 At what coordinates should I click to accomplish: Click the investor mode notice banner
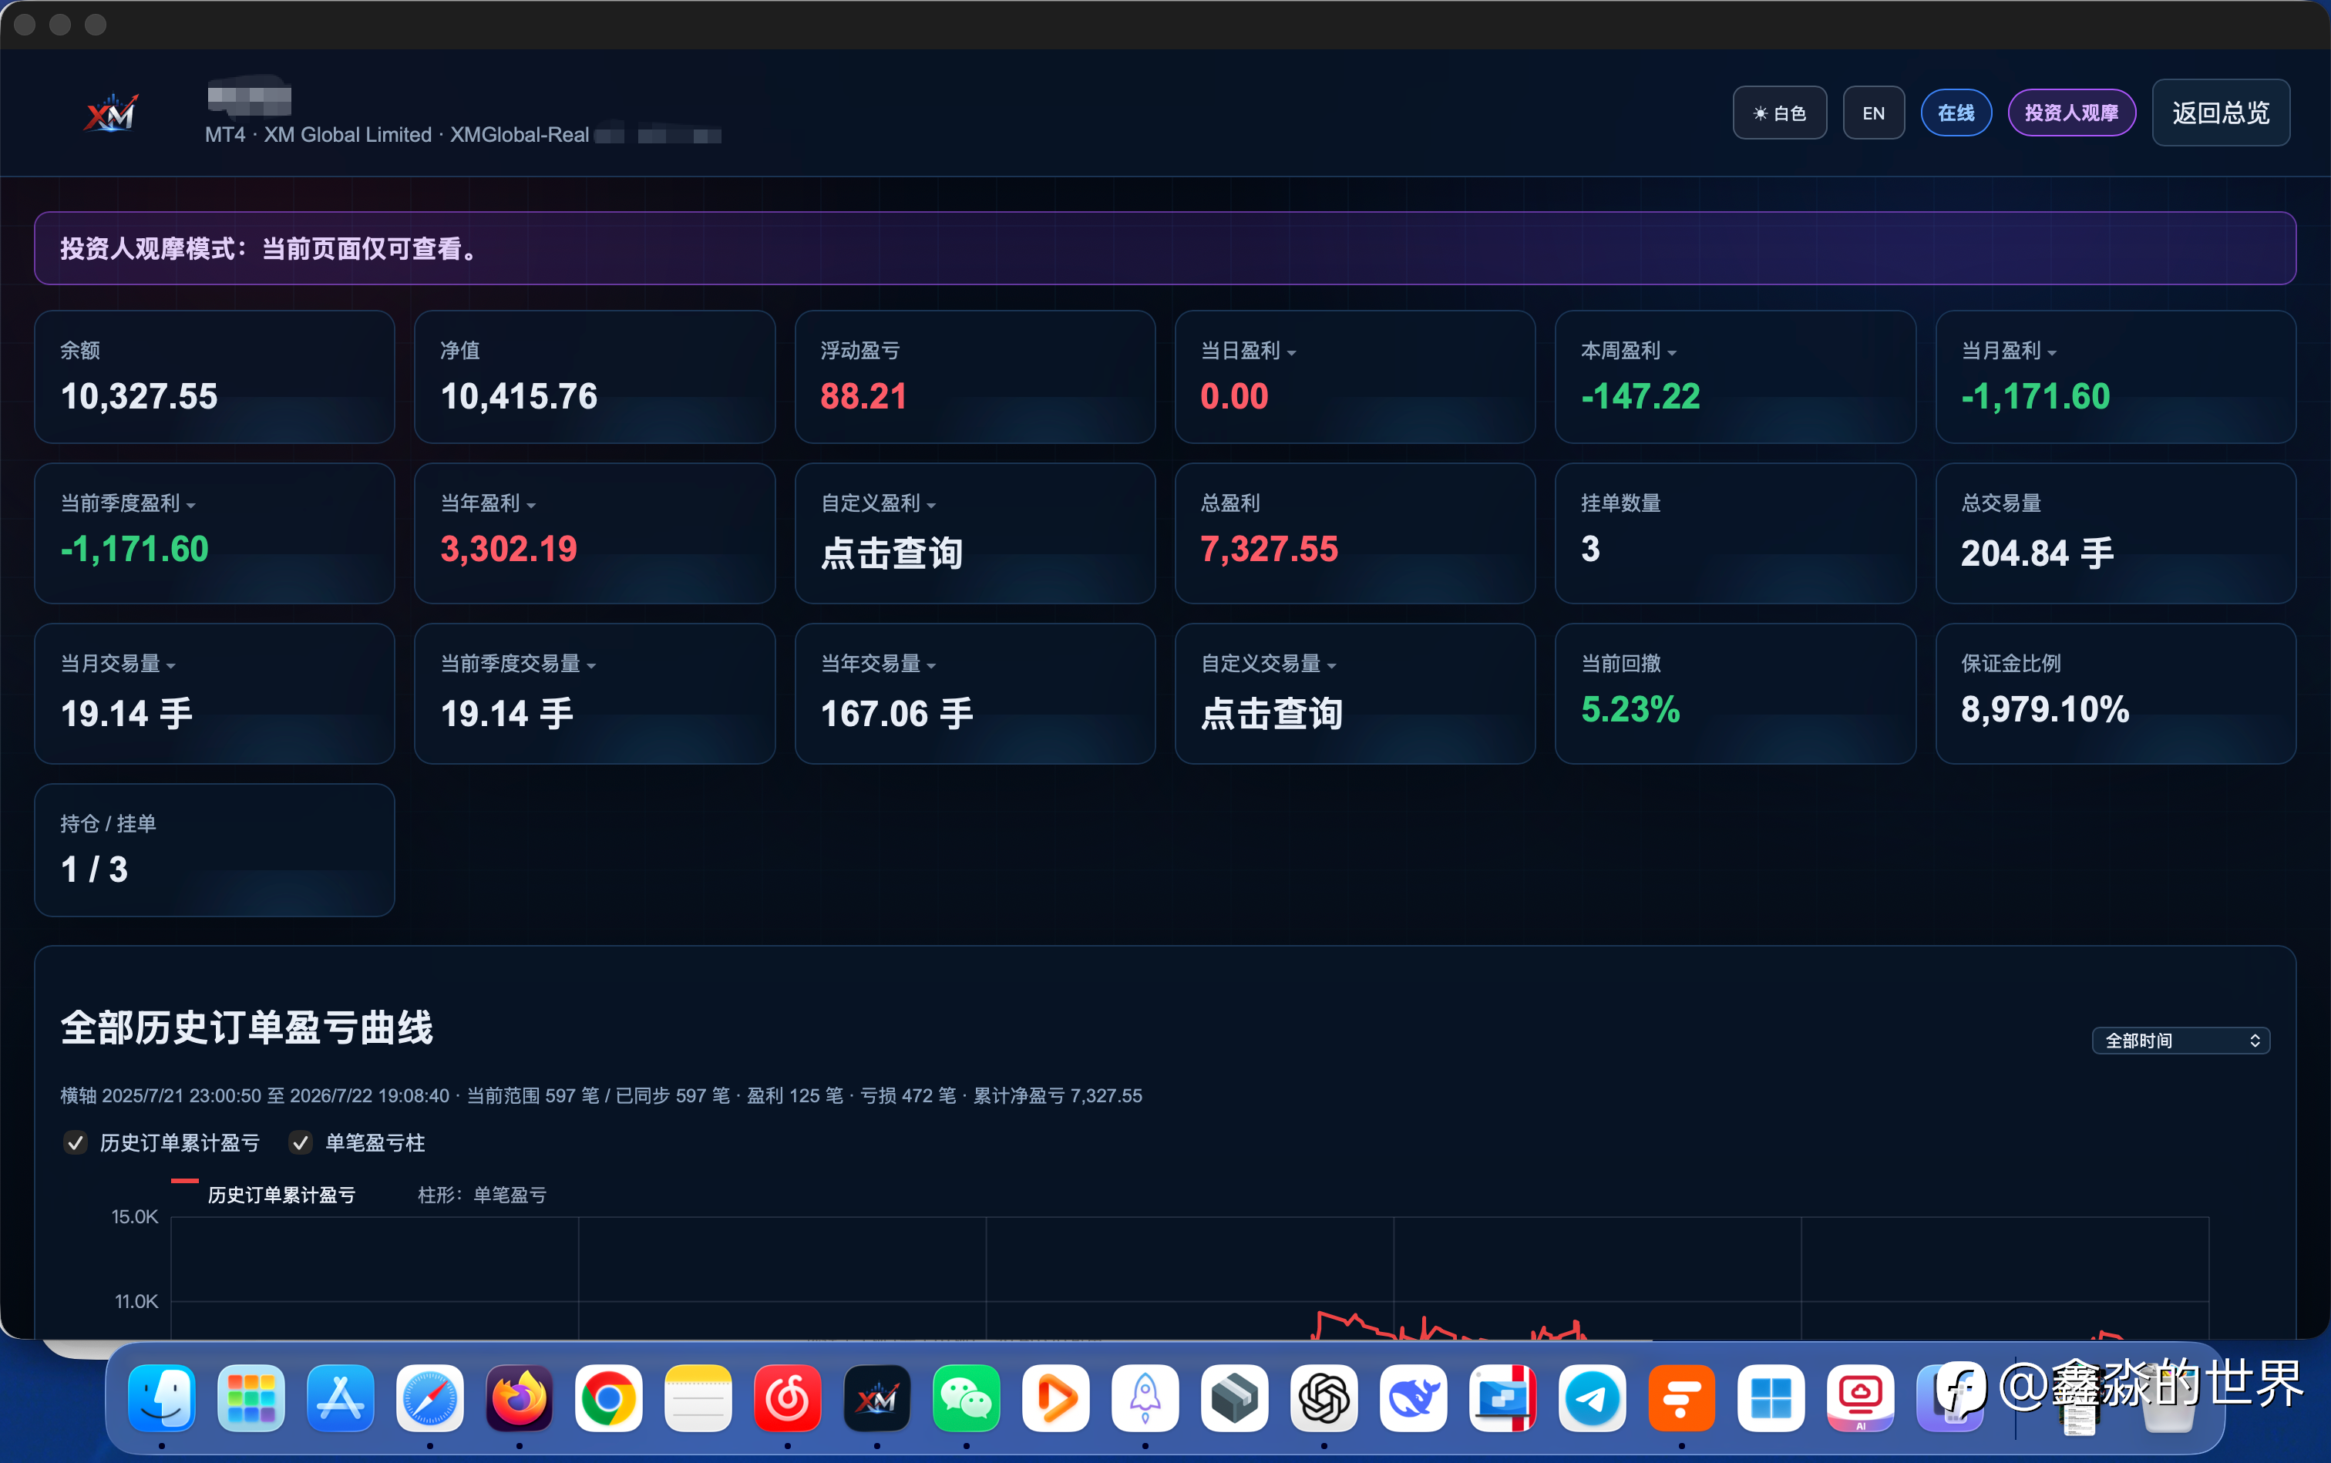[1165, 249]
